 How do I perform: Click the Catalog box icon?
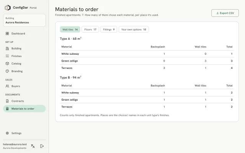point(7,63)
